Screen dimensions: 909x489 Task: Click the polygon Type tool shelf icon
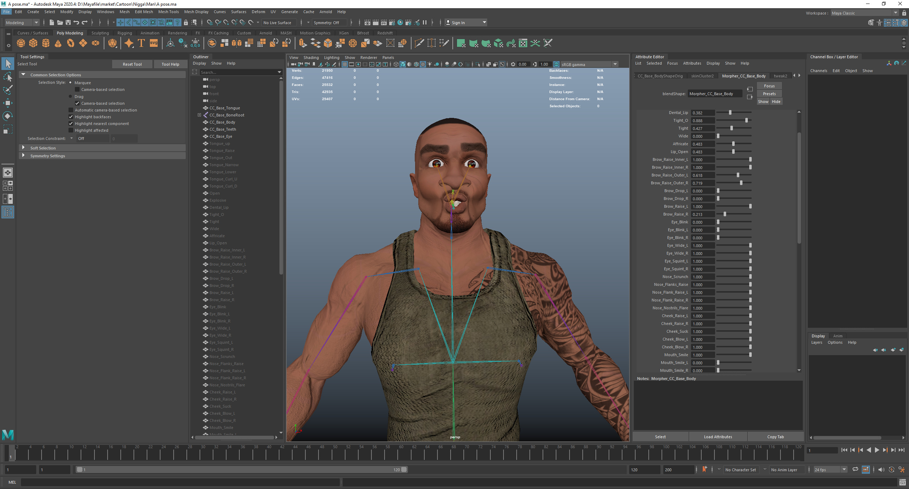(141, 43)
